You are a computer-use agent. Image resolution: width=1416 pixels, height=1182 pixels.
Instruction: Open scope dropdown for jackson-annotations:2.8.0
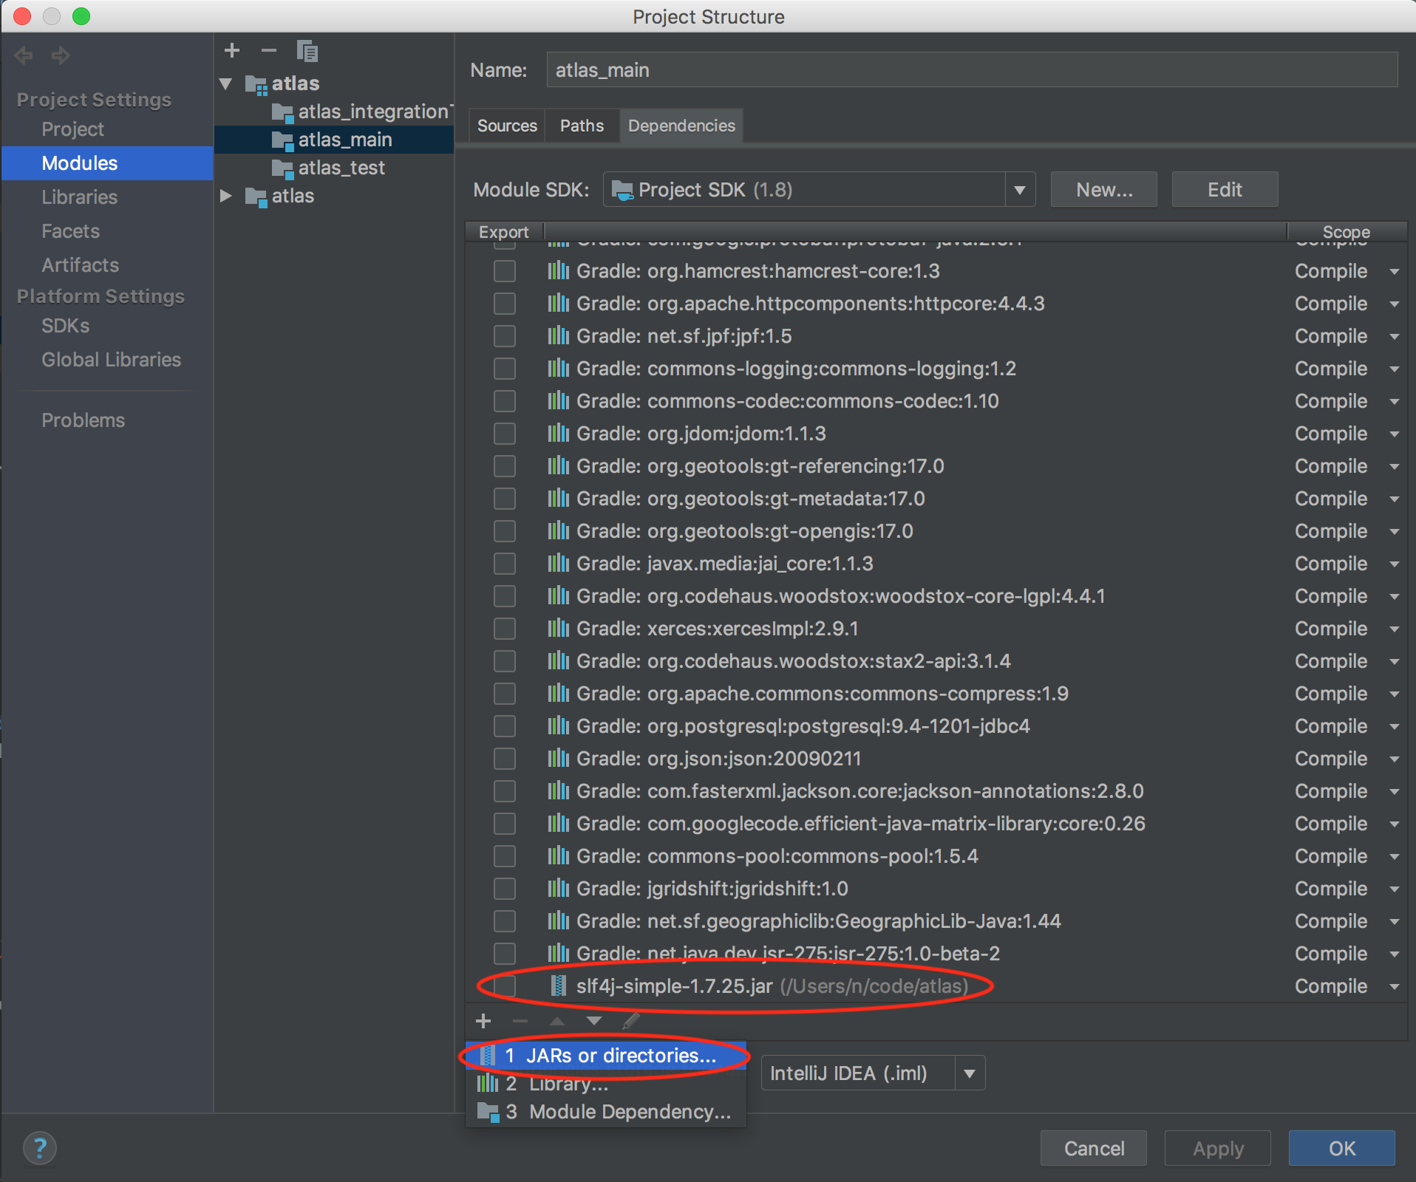(1394, 792)
